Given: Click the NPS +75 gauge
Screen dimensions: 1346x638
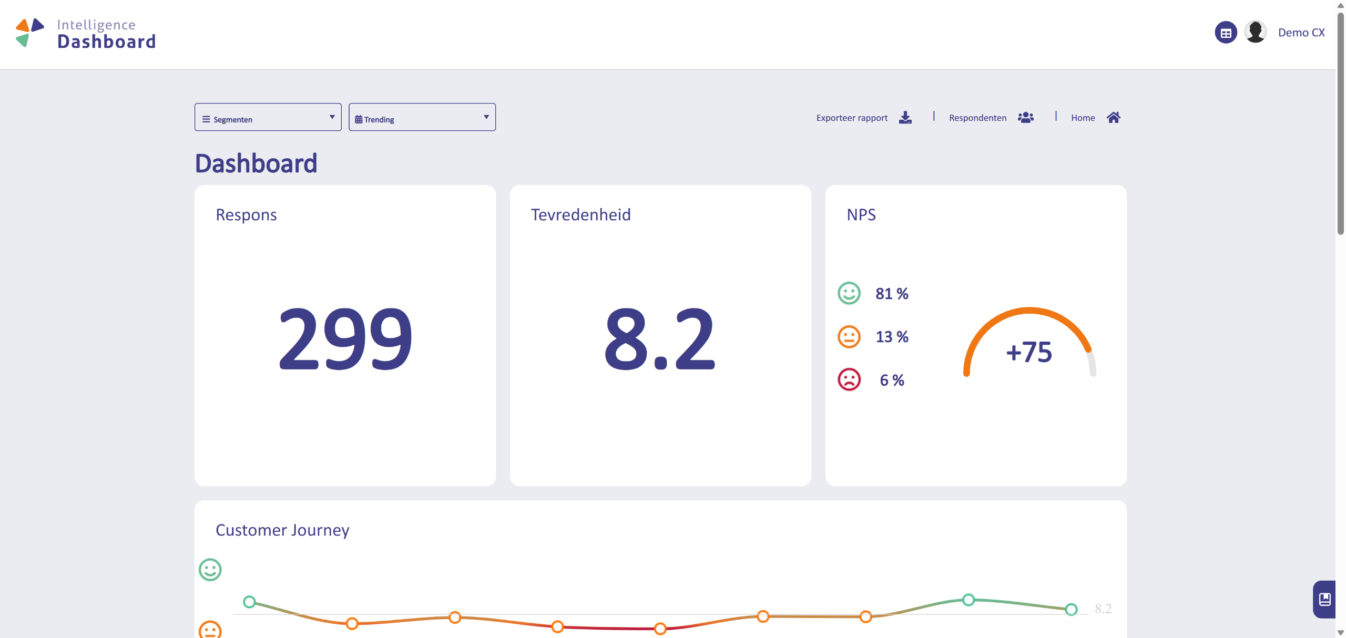Looking at the screenshot, I should pos(1029,343).
